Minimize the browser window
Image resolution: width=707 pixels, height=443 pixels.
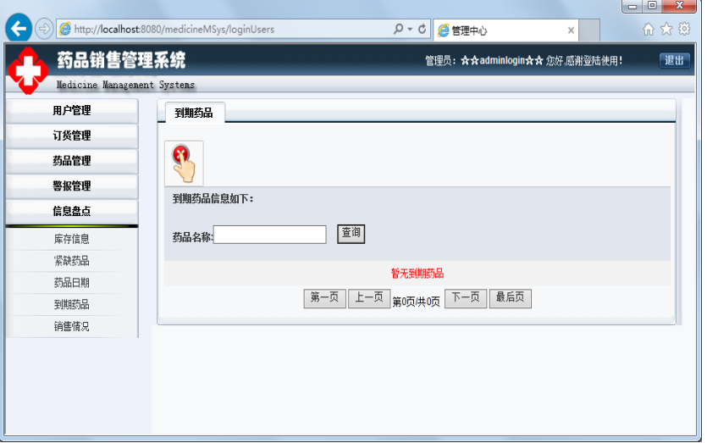(x=633, y=6)
